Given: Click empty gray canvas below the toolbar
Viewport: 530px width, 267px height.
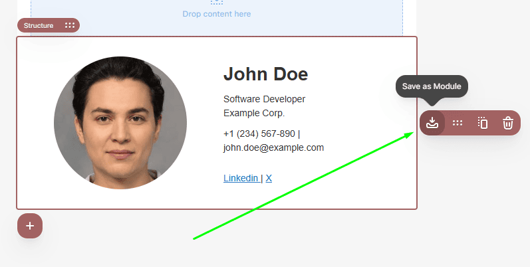Looking at the screenshot, I should [470, 203].
